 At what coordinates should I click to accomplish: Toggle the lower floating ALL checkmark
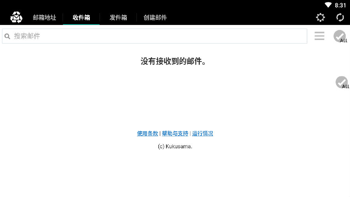342,82
